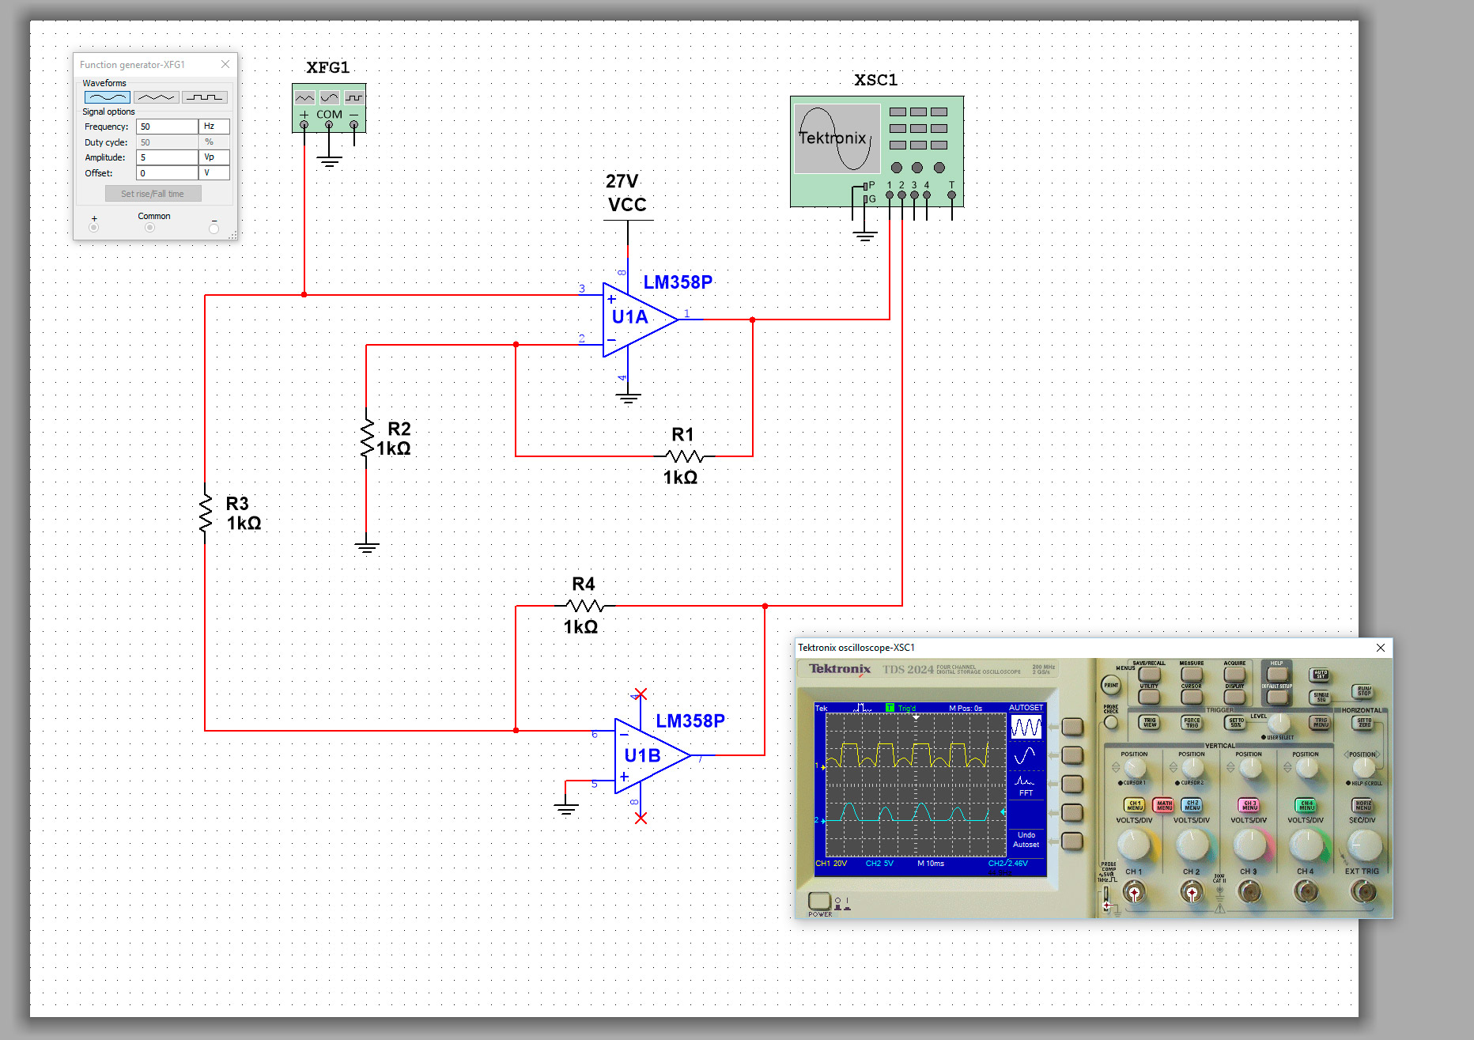Open the ACQUIRE menu on the oscilloscope
Image resolution: width=1474 pixels, height=1040 pixels.
pyautogui.click(x=1234, y=674)
